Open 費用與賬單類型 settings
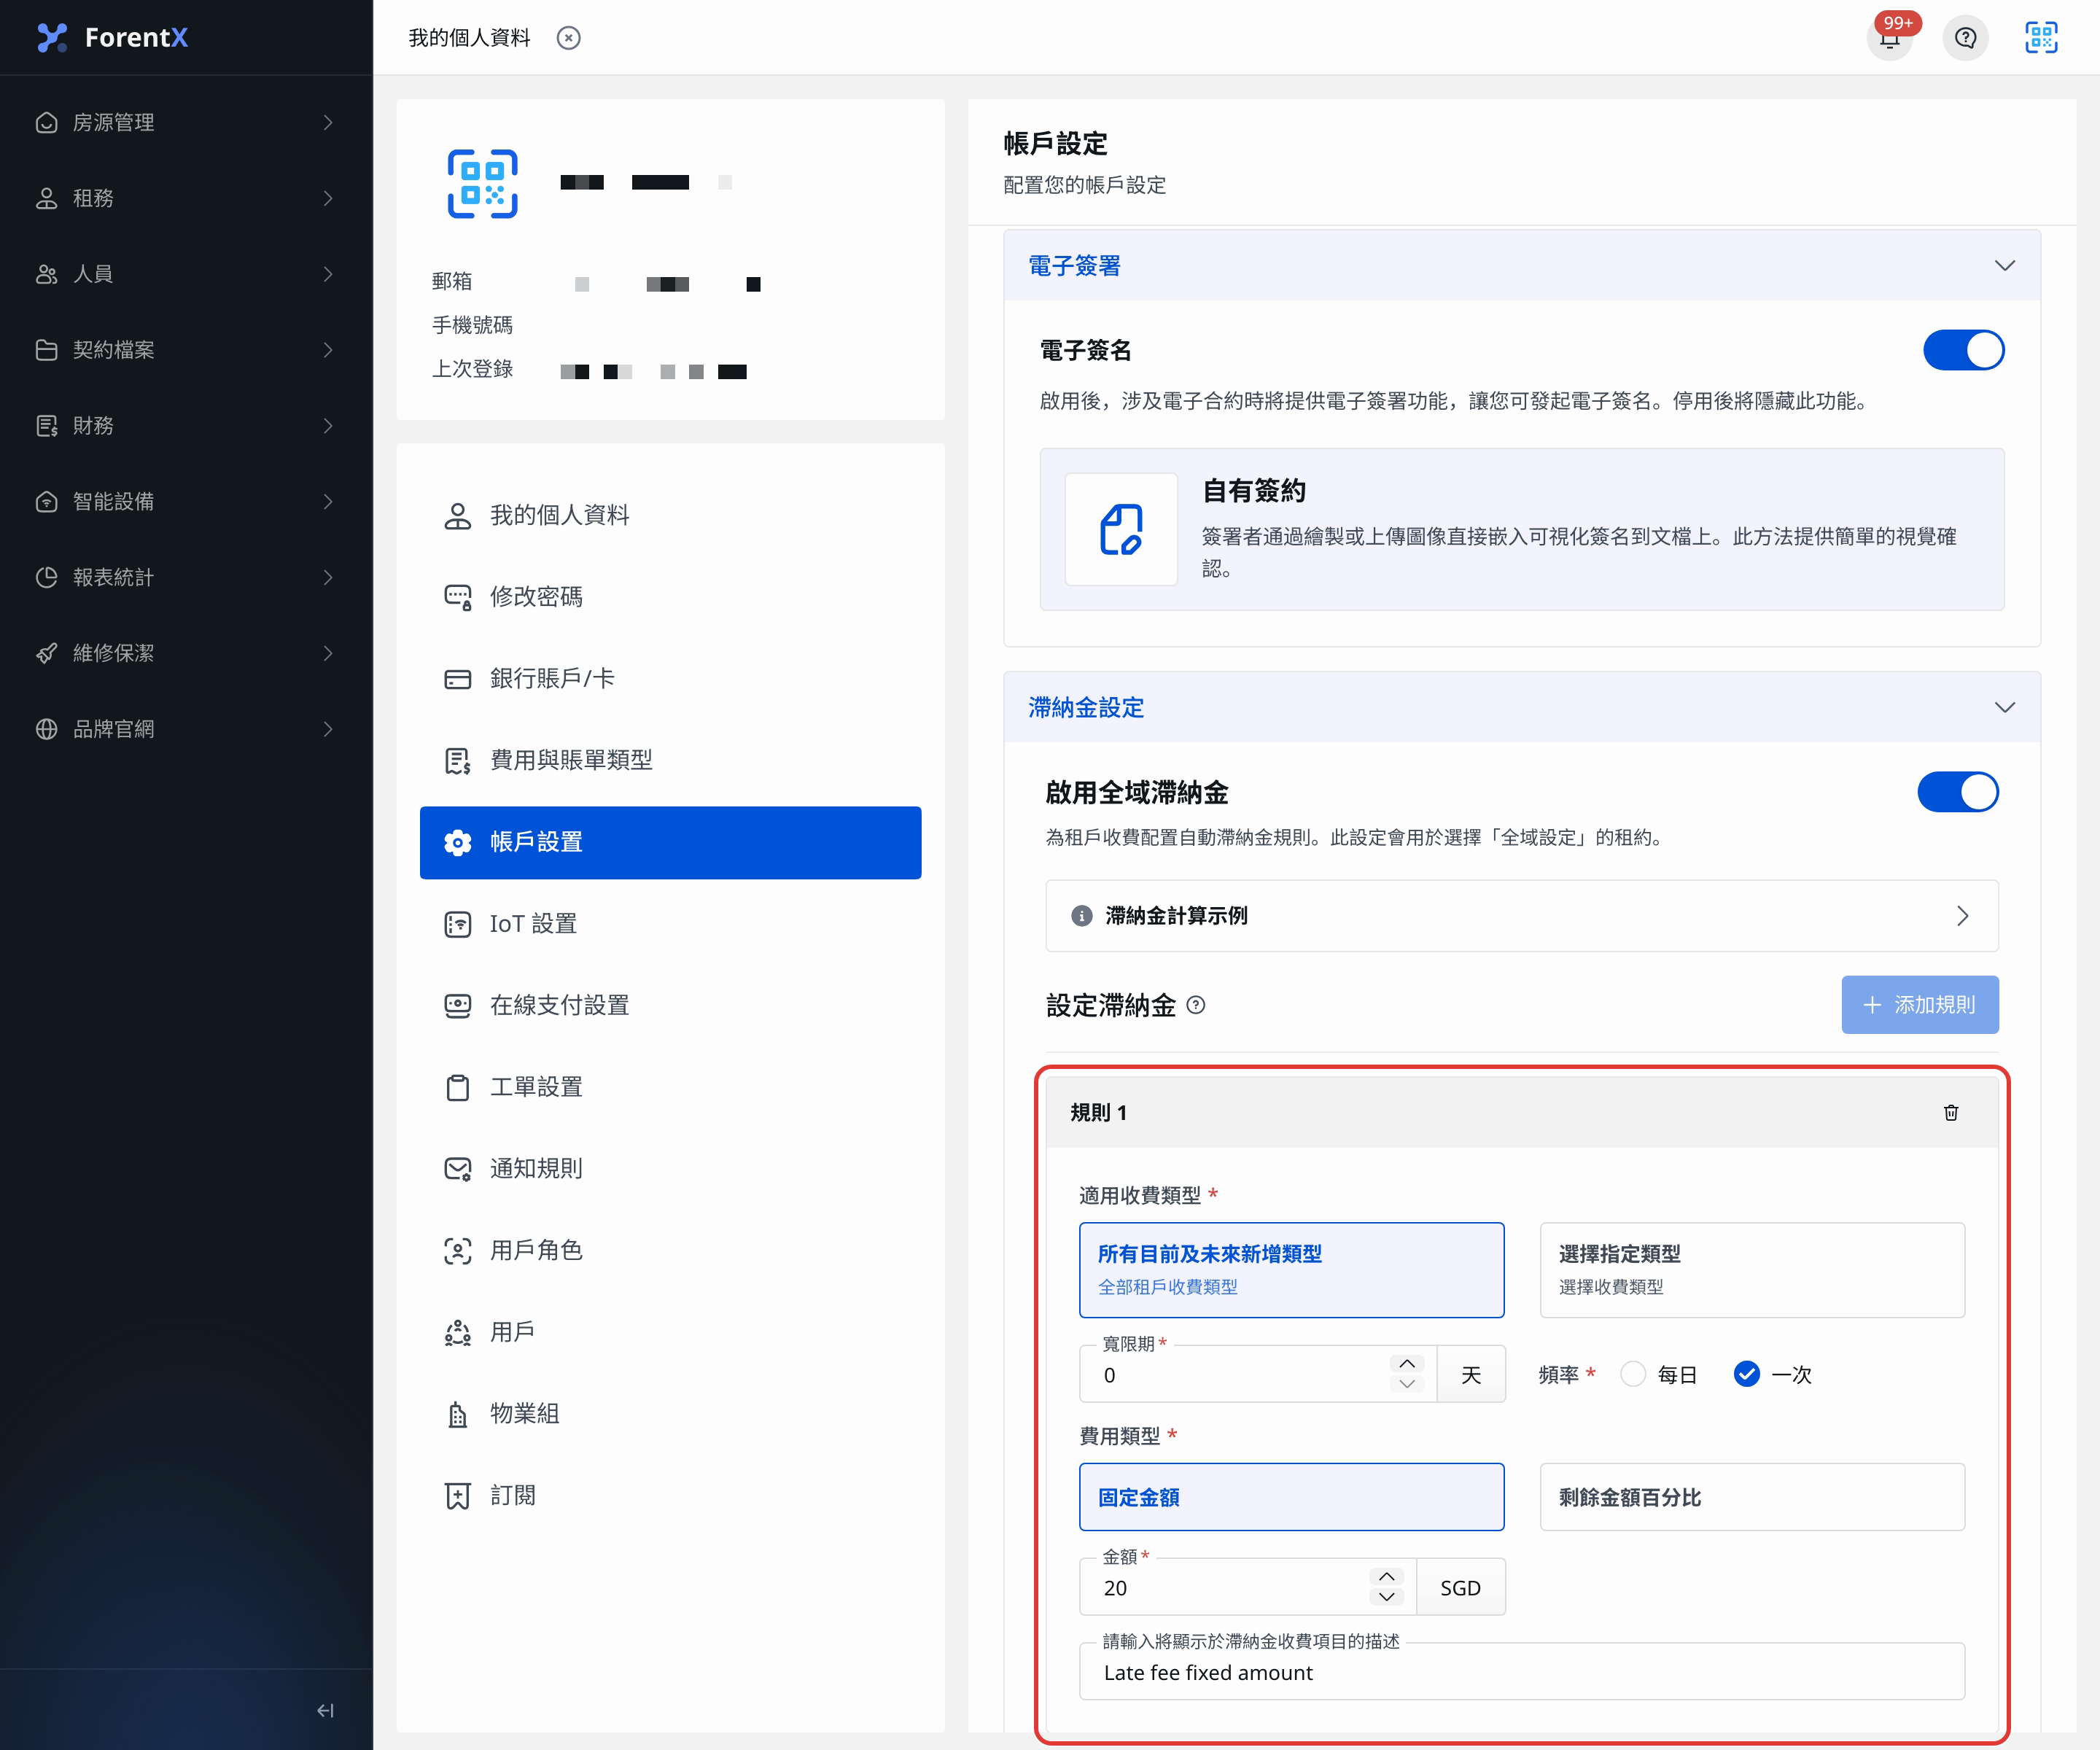The width and height of the screenshot is (2100, 1750). click(670, 760)
